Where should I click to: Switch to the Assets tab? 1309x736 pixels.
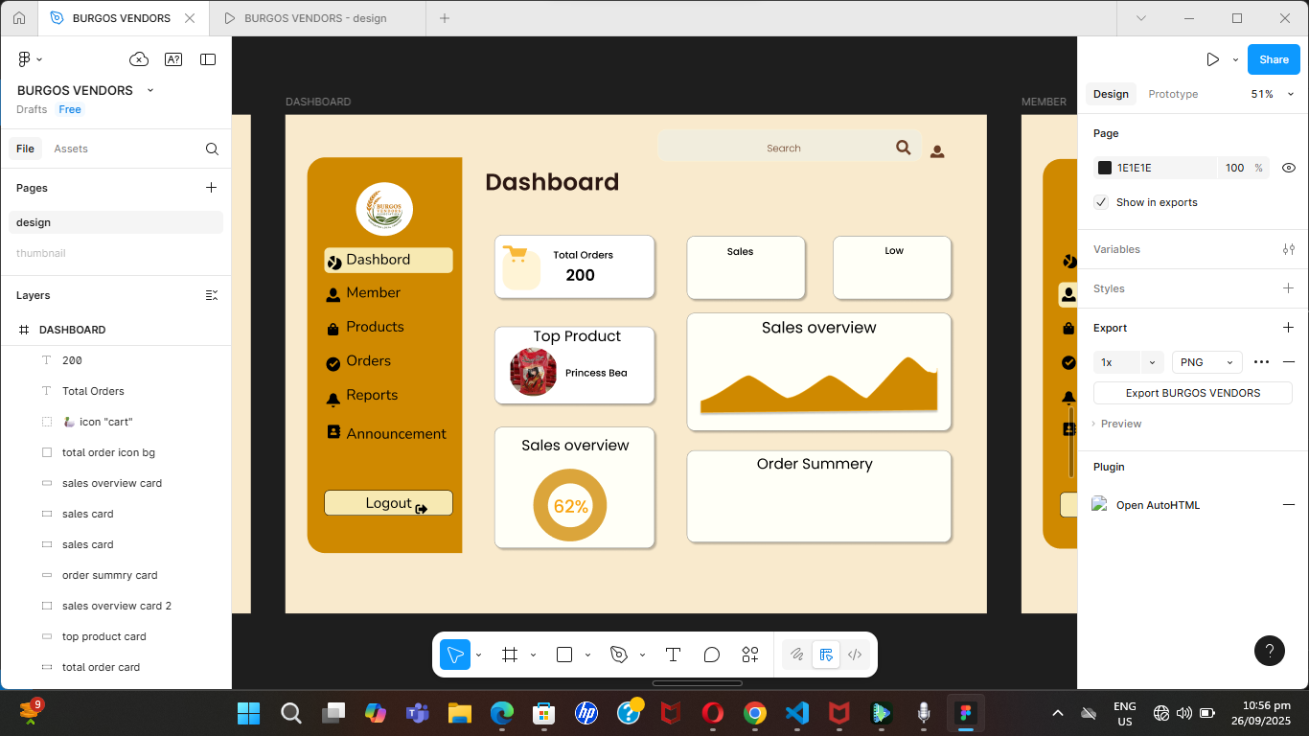pyautogui.click(x=71, y=149)
